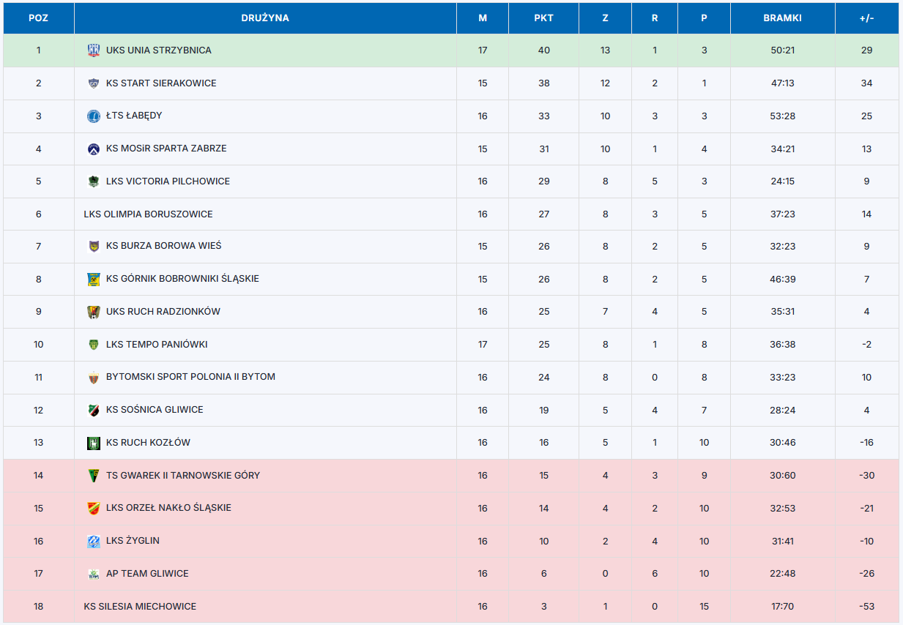Open the KS Silesia Miechowice team link
The image size is (903, 625).
point(140,607)
